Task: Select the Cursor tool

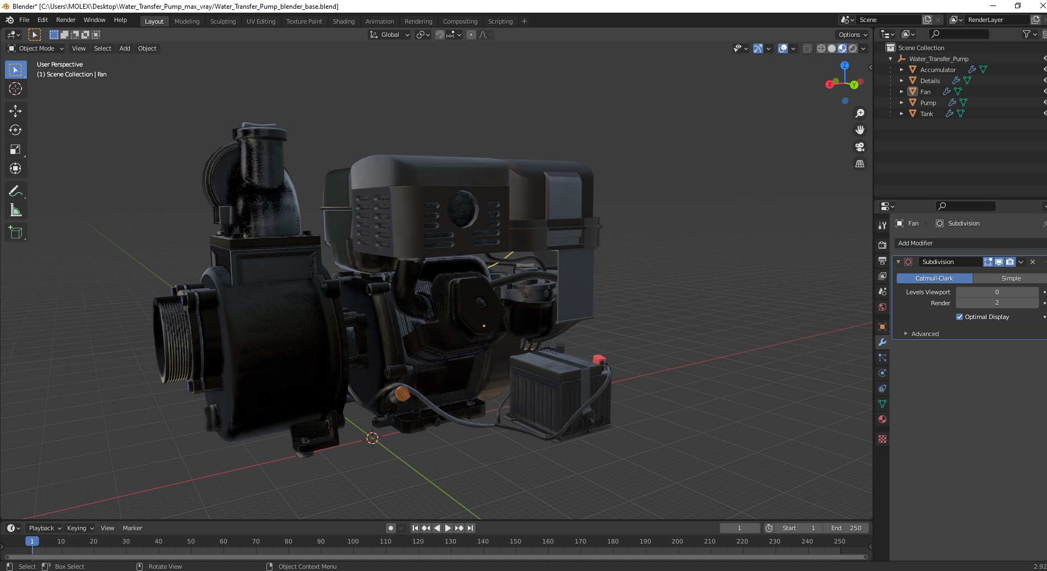Action: tap(15, 89)
